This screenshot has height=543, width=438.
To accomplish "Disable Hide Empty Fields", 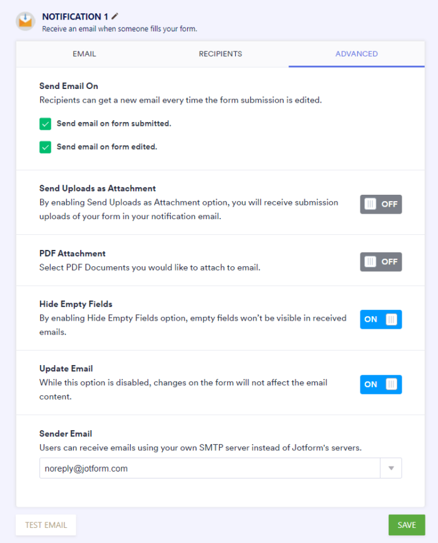I will 380,319.
